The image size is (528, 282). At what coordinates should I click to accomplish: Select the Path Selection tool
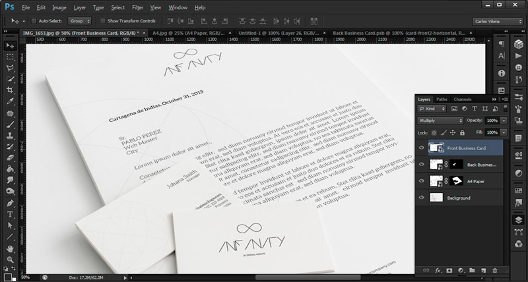tap(10, 225)
